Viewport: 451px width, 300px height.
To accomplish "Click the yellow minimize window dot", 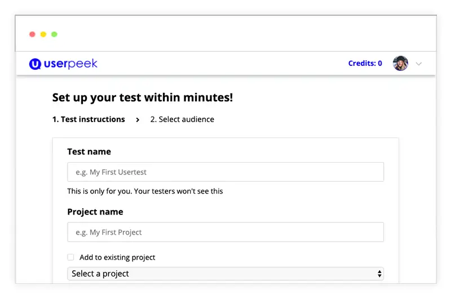I will pyautogui.click(x=43, y=34).
